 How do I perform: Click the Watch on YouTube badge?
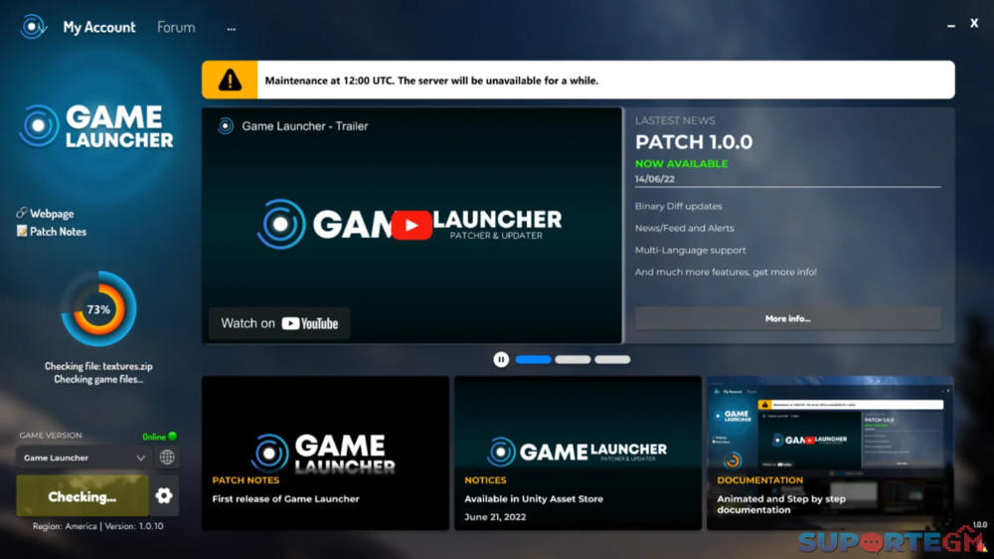coord(279,323)
